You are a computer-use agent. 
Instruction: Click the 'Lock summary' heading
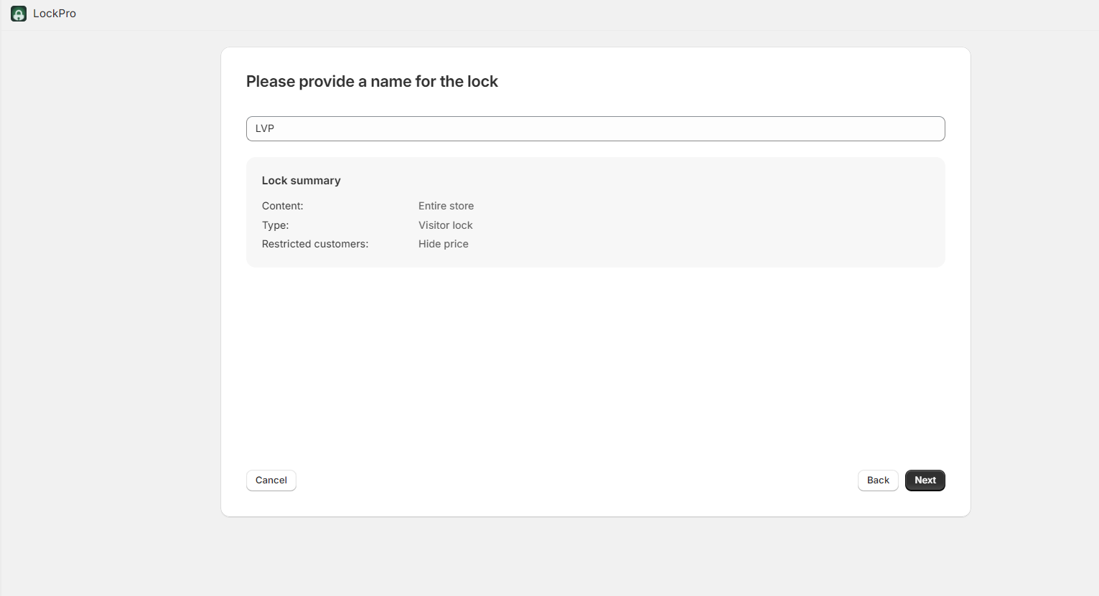click(x=301, y=181)
